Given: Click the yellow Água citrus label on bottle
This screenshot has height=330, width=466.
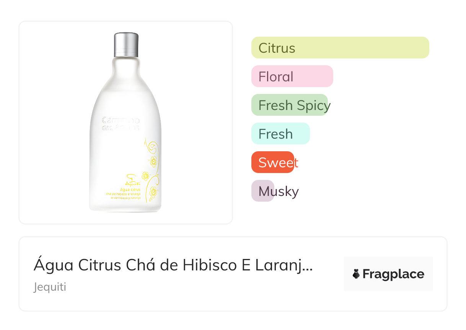Looking at the screenshot, I should pyautogui.click(x=130, y=189).
